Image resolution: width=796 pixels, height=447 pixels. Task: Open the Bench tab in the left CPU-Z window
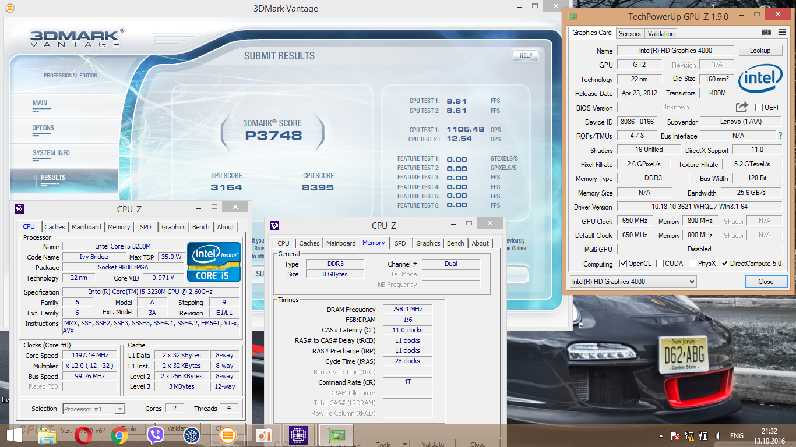tap(200, 227)
